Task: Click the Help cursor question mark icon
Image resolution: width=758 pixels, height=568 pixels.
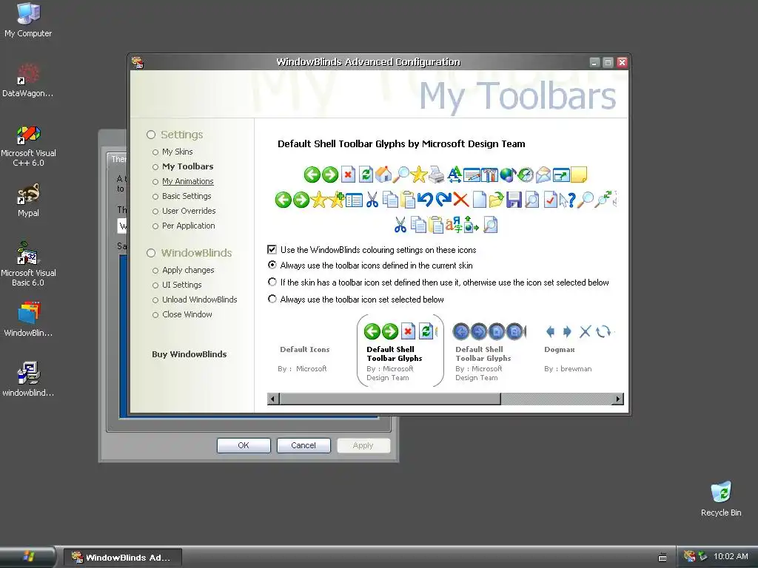Action: click(568, 200)
